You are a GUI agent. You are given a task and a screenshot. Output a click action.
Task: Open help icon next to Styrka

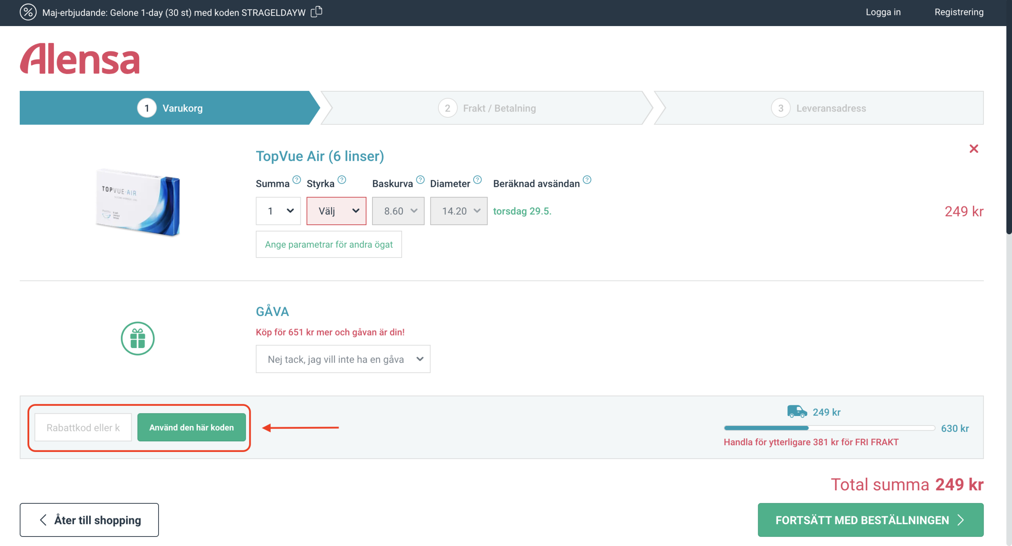[x=342, y=180]
